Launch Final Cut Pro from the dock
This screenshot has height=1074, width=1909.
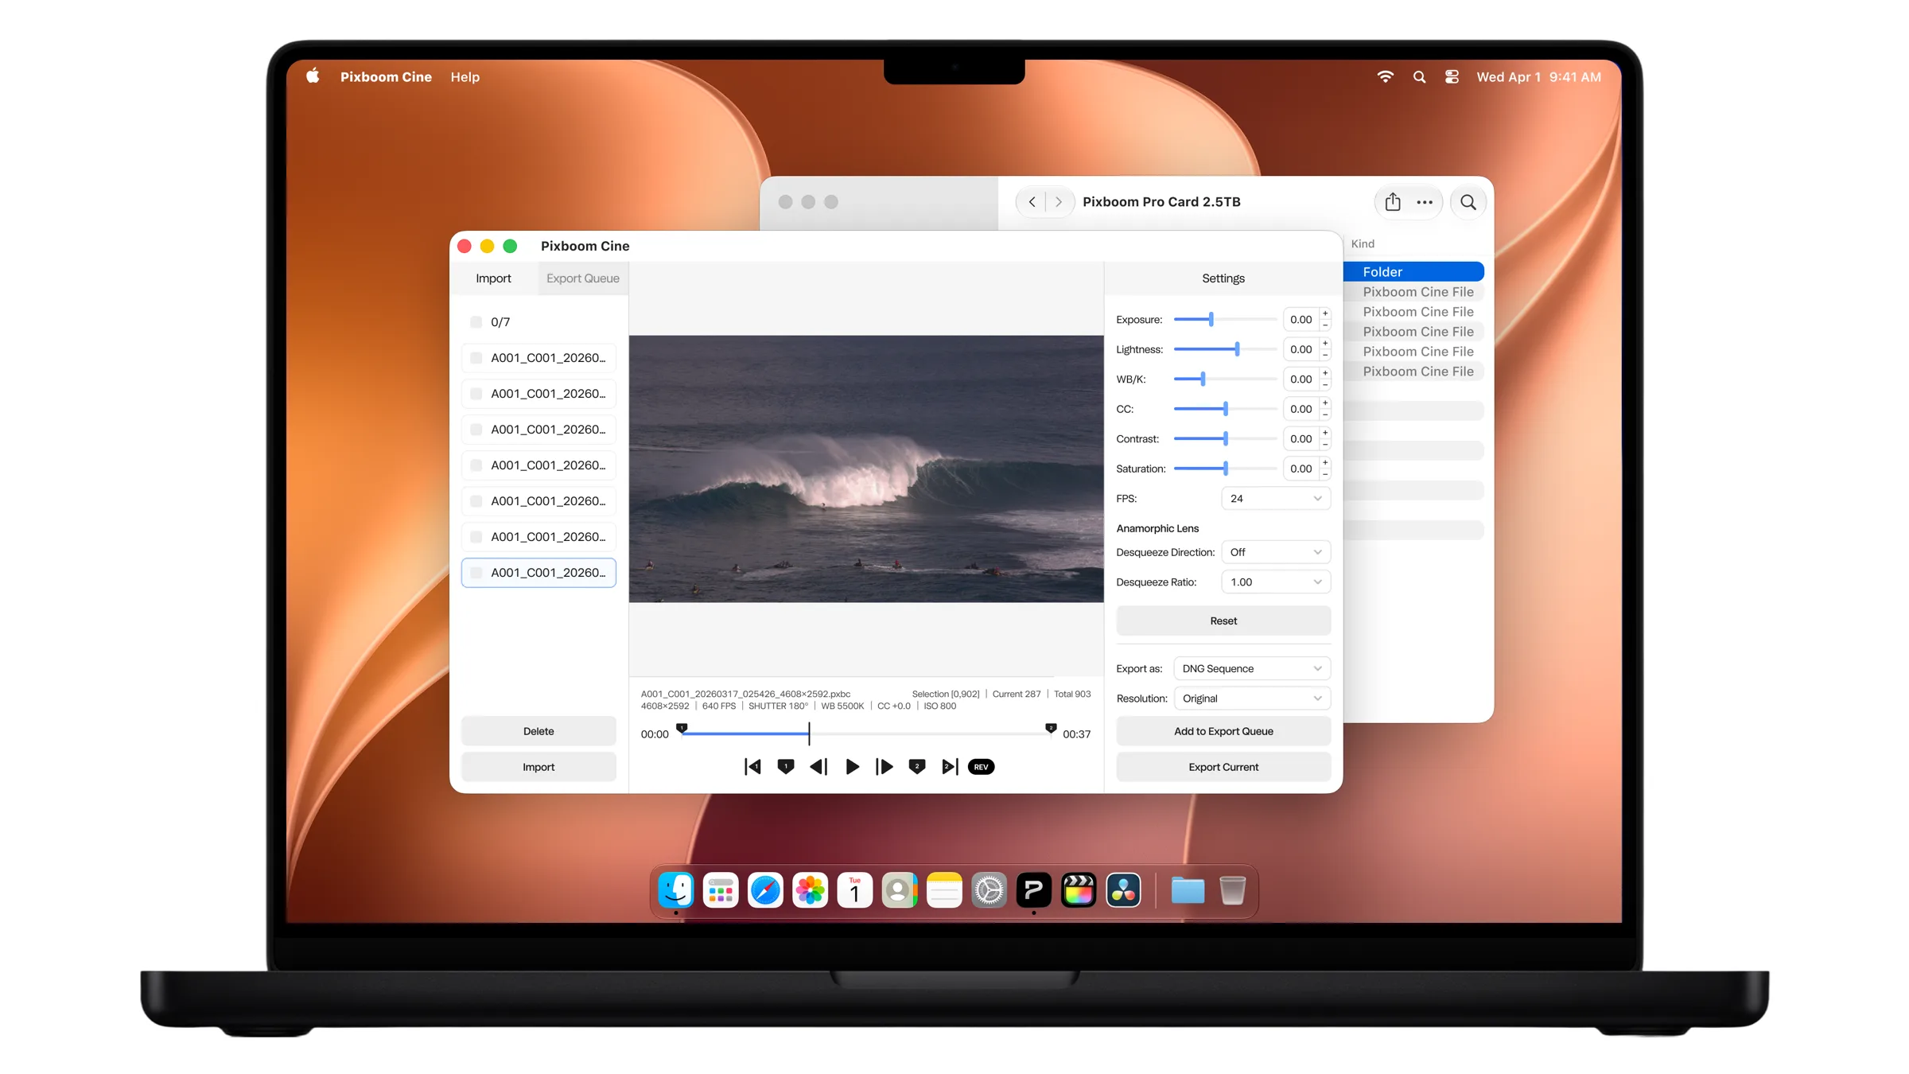[x=1079, y=890]
